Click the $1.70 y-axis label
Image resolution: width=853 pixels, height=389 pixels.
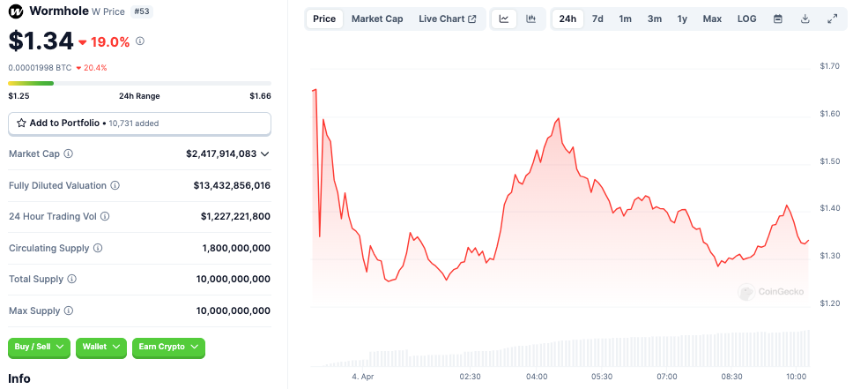829,66
